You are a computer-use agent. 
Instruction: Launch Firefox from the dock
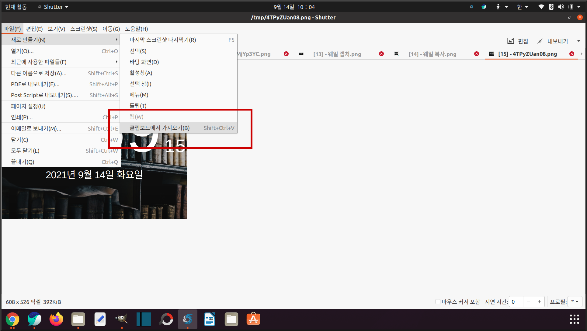click(x=56, y=319)
